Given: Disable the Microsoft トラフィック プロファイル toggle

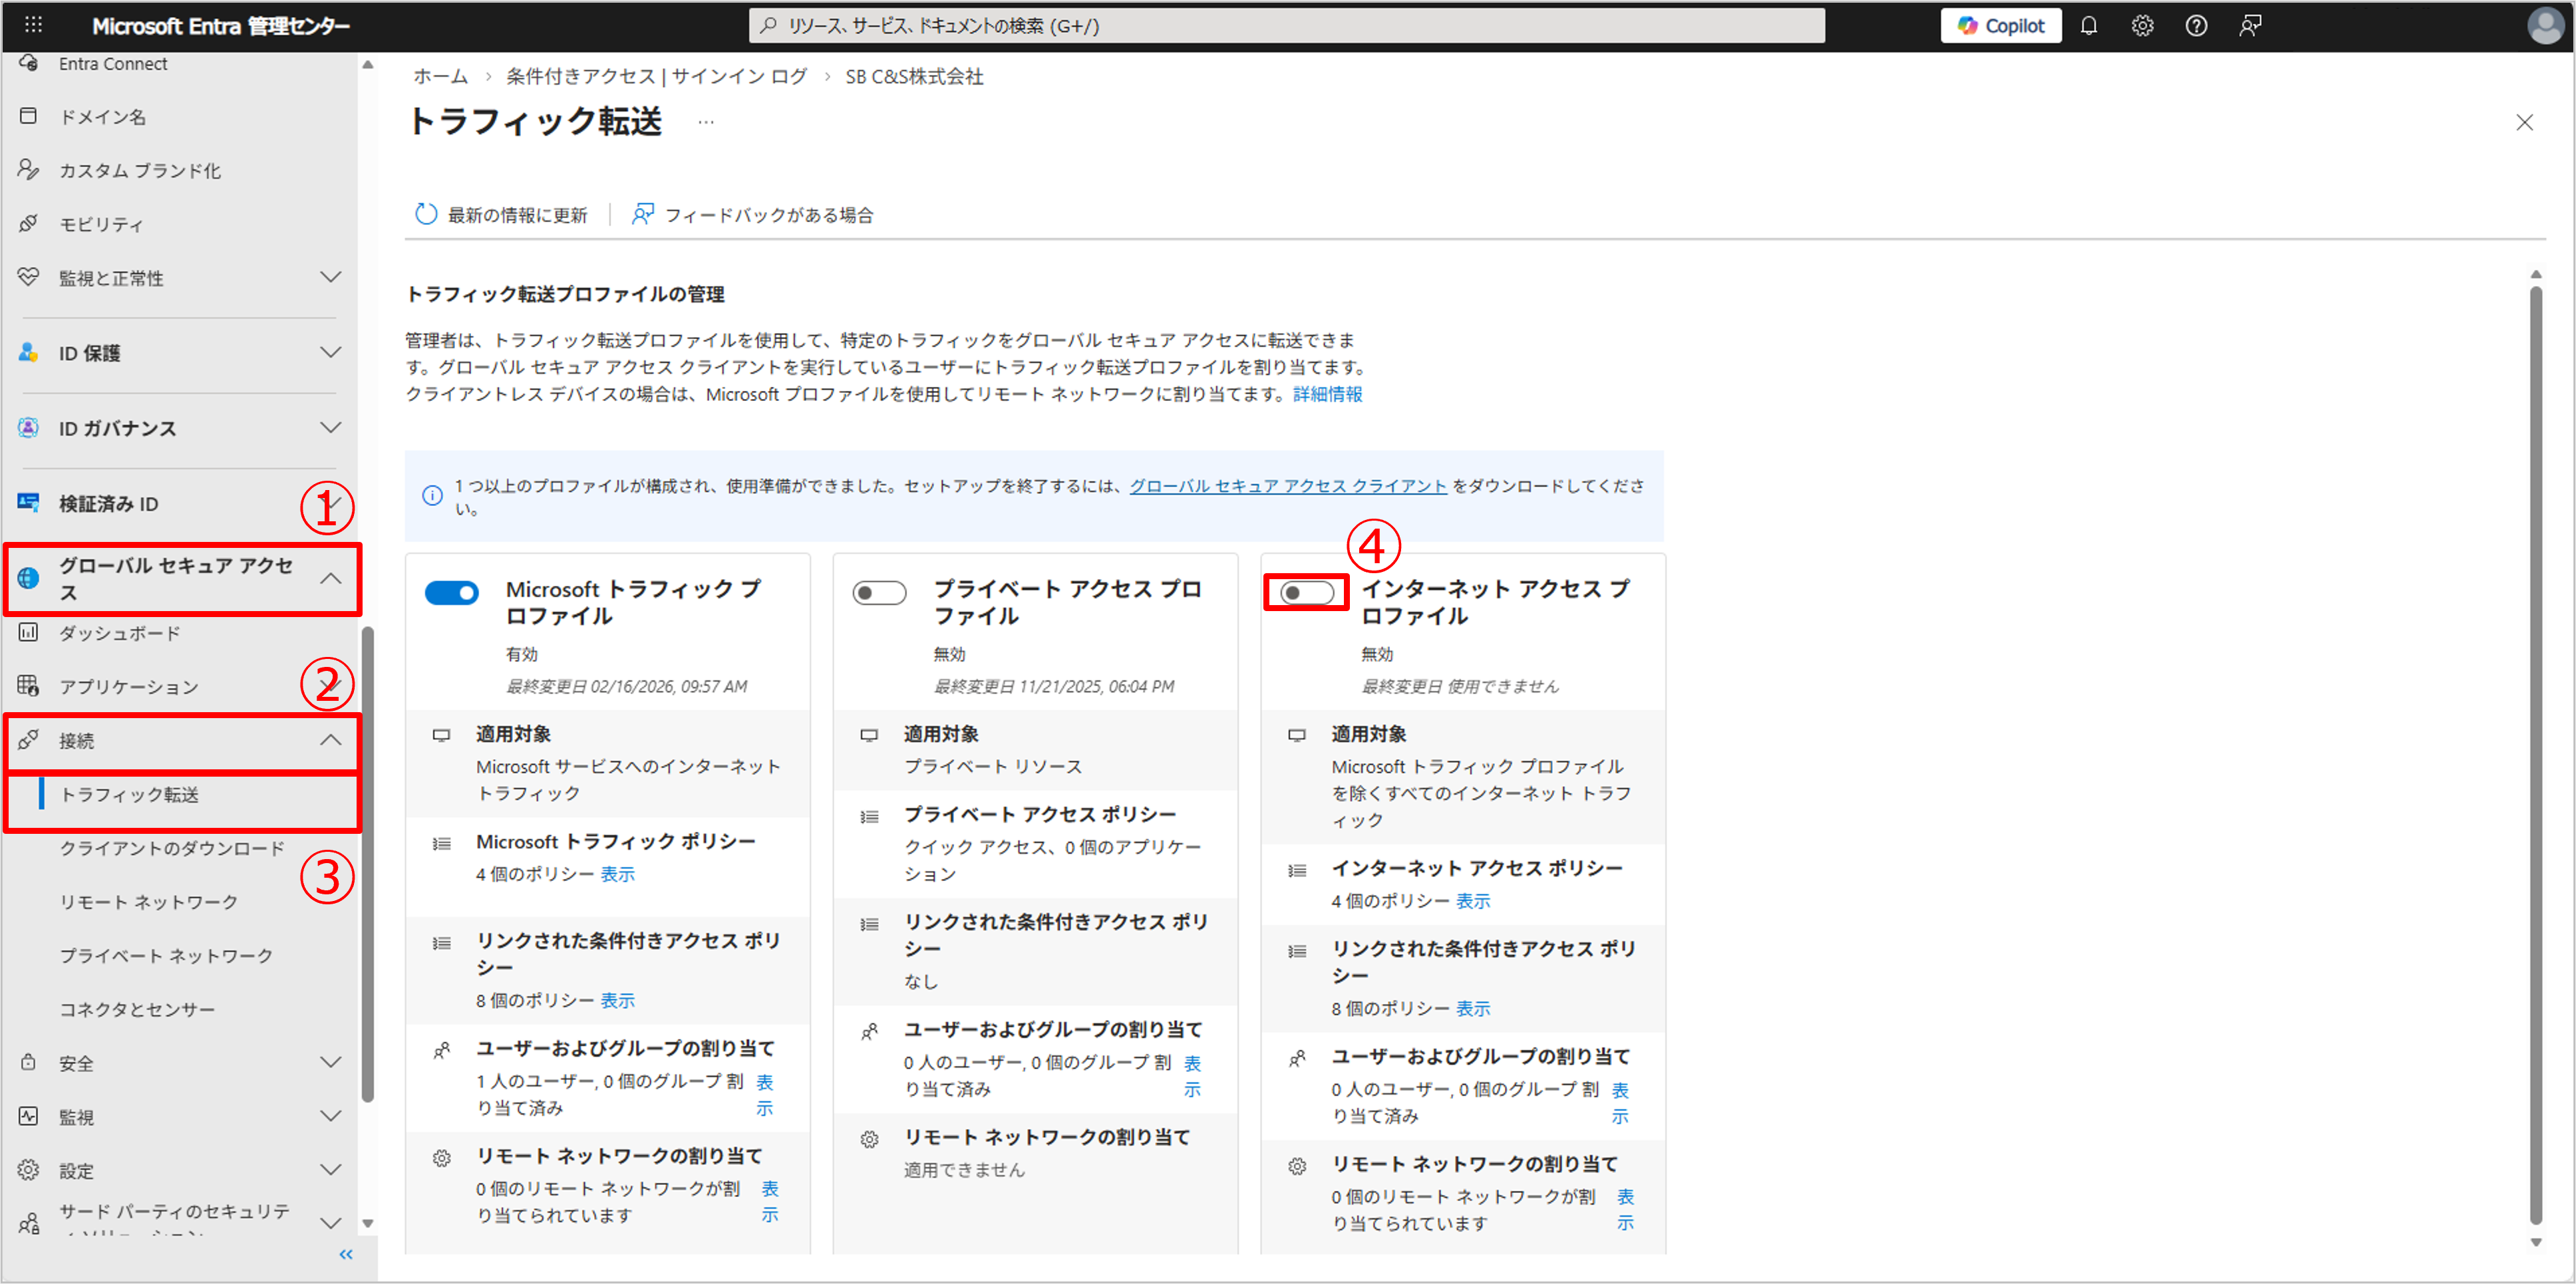Looking at the screenshot, I should tap(451, 592).
